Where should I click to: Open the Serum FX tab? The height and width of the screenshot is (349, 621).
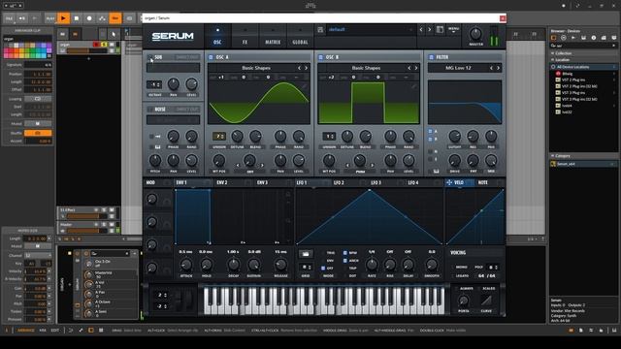[245, 36]
